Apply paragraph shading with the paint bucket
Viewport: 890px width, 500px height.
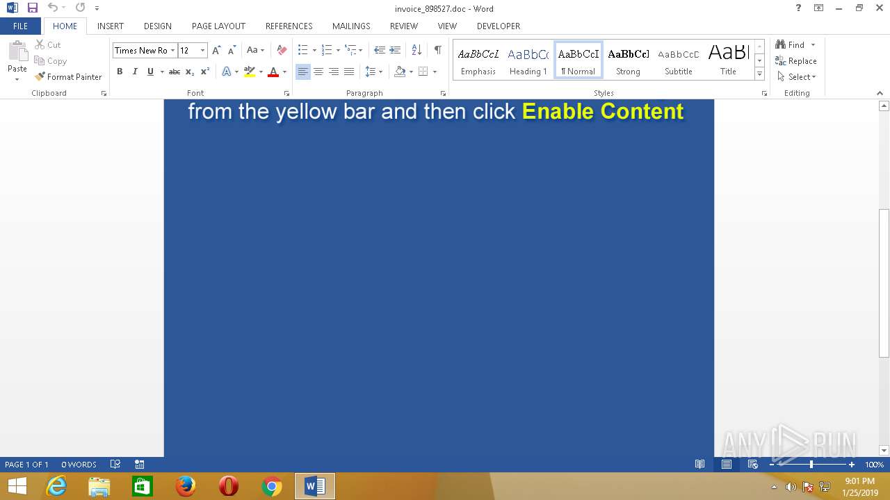click(x=400, y=72)
